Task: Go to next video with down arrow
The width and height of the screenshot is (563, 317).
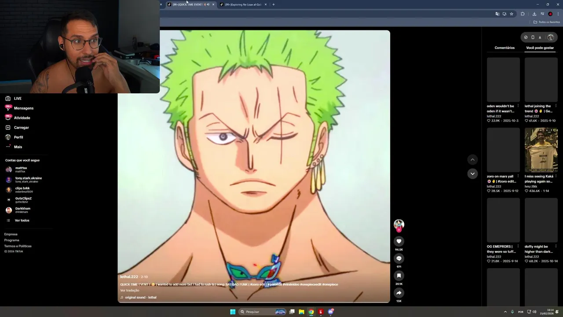Action: [472, 173]
